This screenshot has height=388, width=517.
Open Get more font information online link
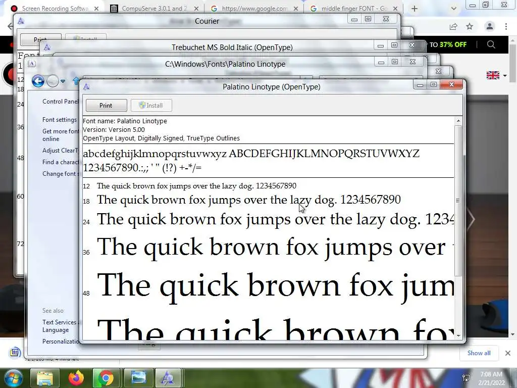pyautogui.click(x=61, y=135)
